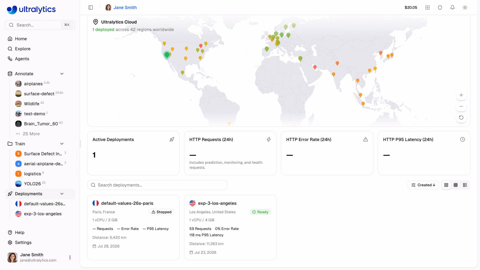480x270 pixels.
Task: Collapse the Annotate section
Action: 62,74
